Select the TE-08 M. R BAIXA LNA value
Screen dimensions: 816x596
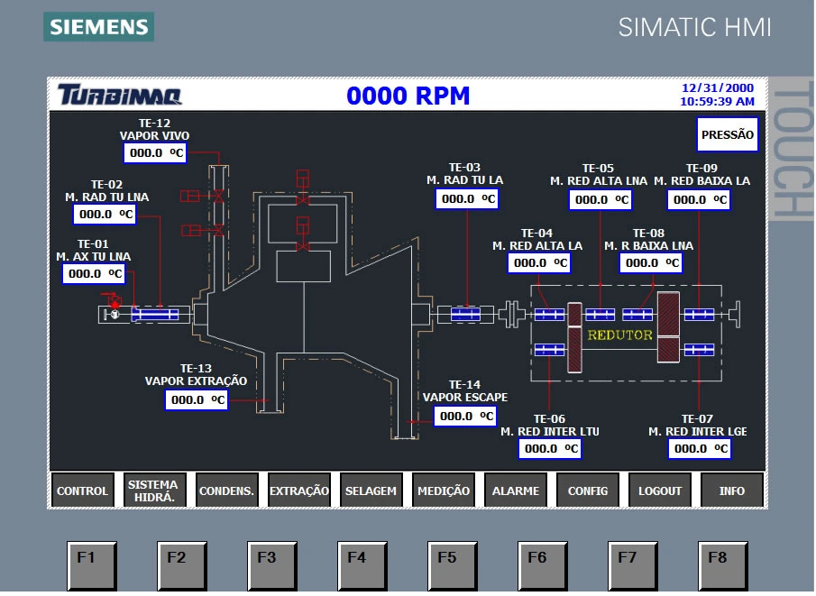[651, 263]
